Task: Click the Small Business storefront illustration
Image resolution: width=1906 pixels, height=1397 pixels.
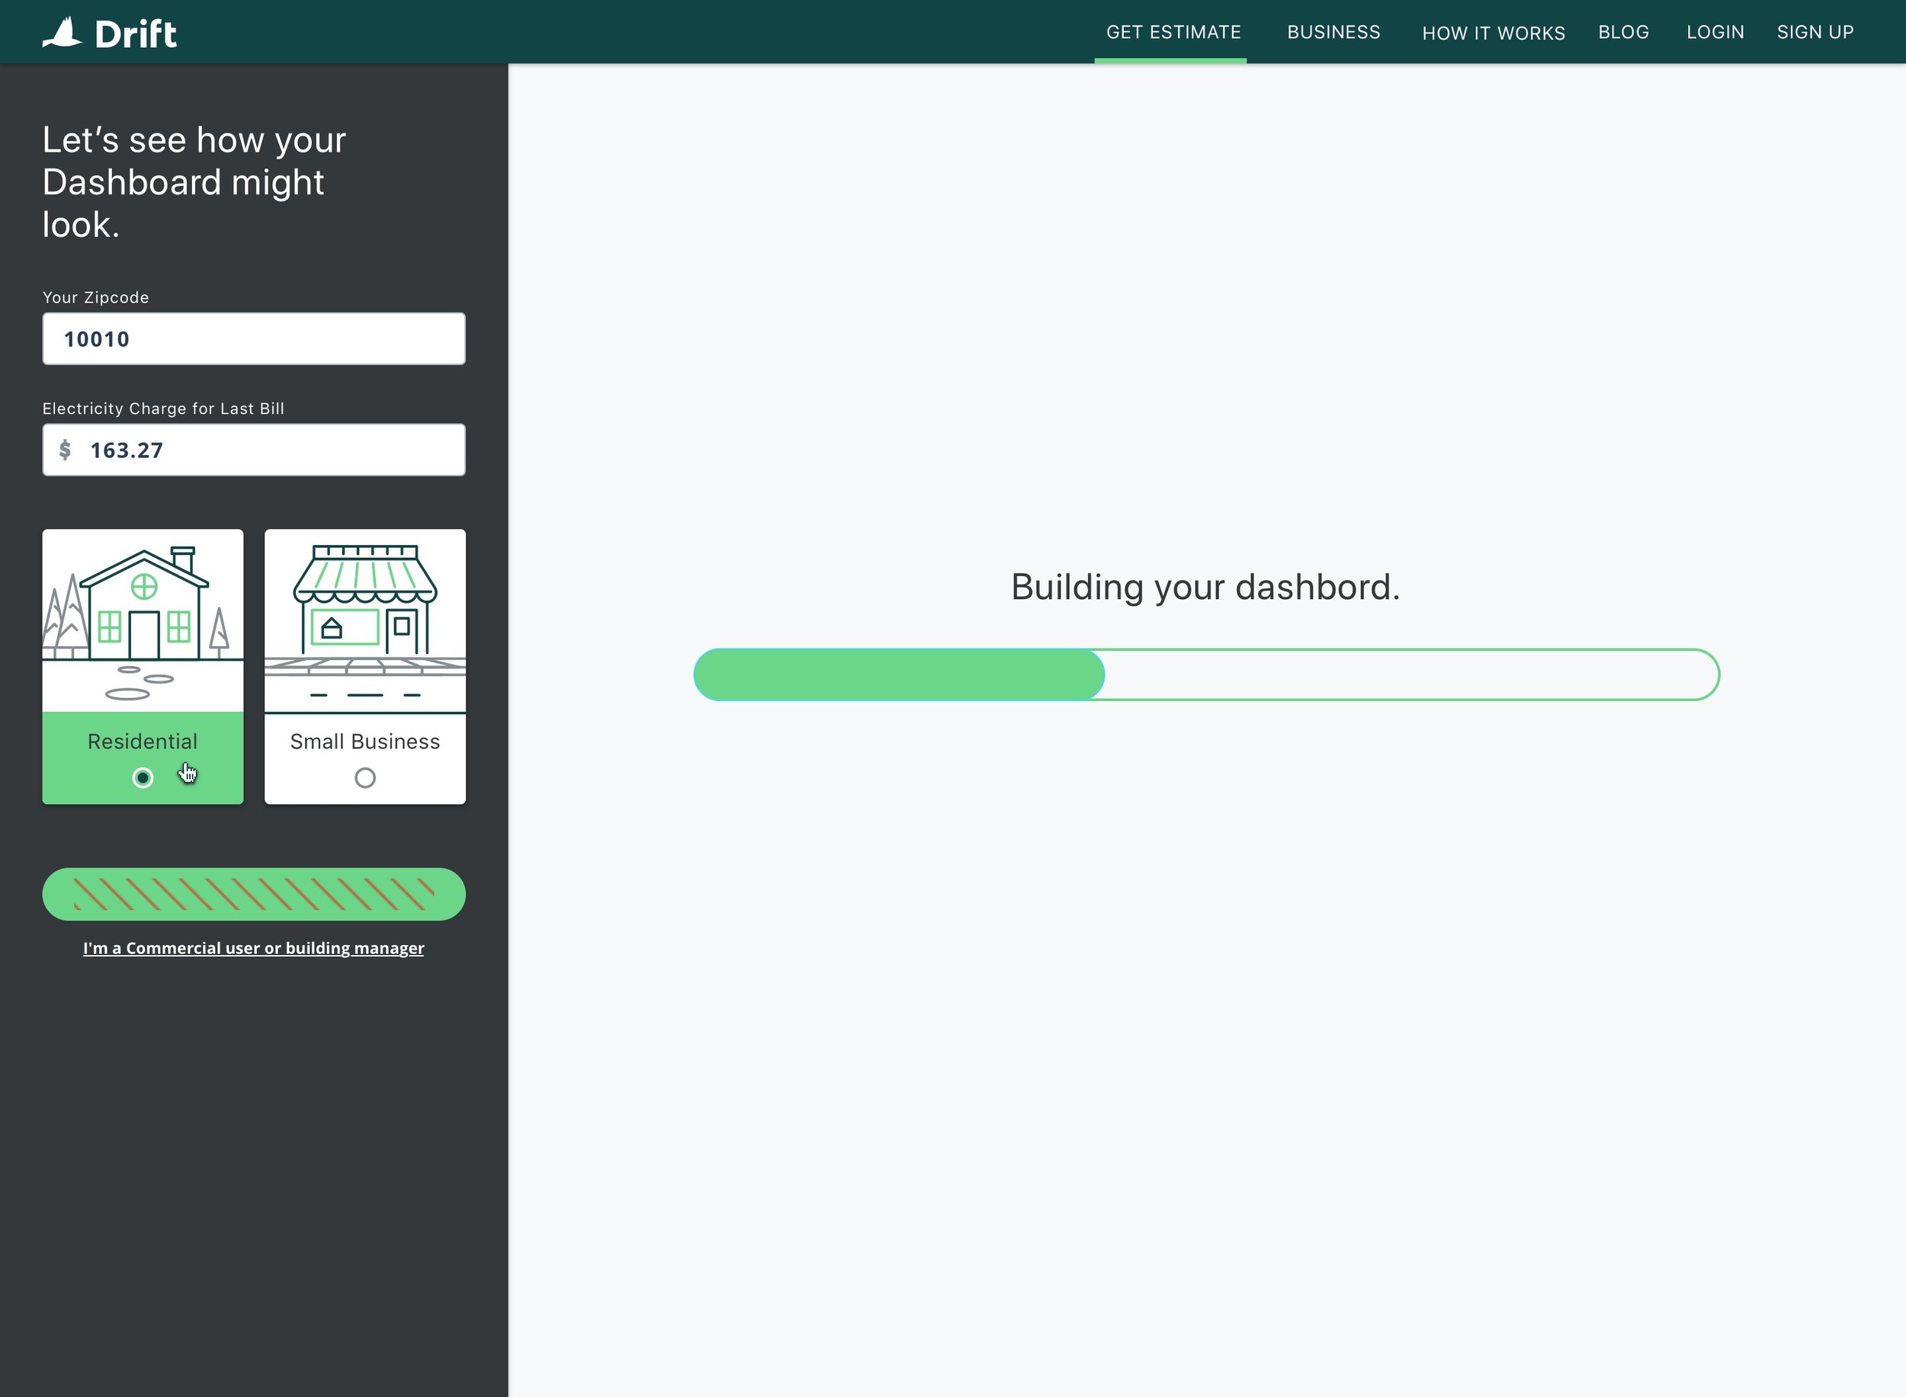Action: [364, 622]
